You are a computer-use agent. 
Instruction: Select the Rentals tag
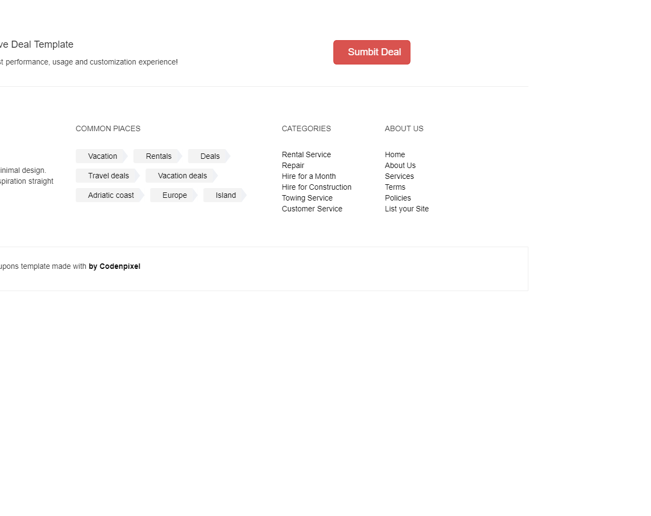(158, 156)
